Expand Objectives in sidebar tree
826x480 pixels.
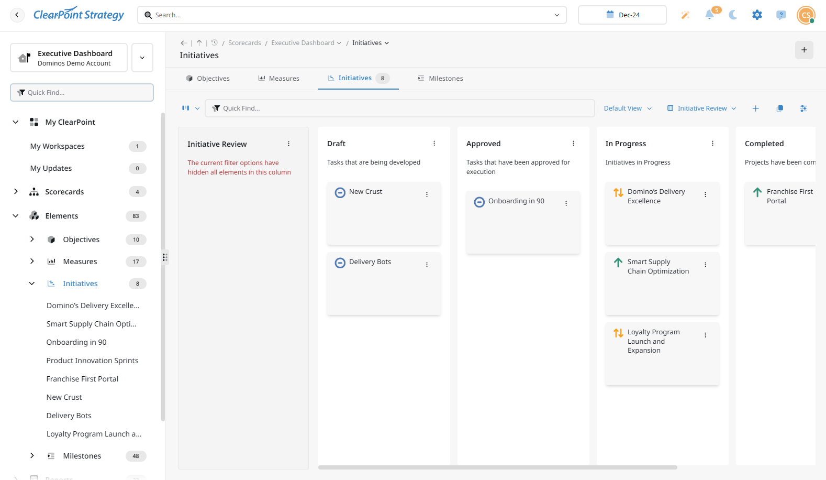[32, 239]
